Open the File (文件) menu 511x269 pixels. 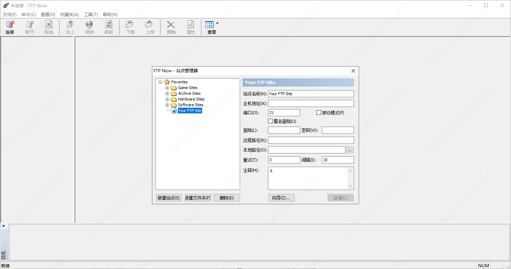tap(10, 15)
